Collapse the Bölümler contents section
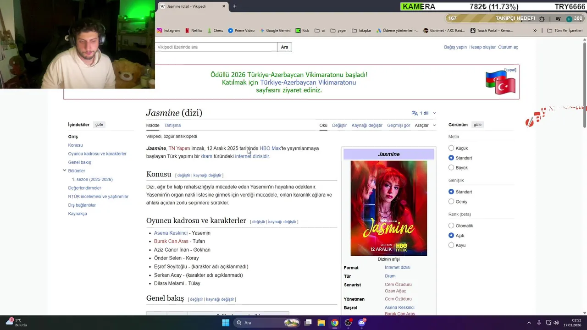 pos(65,170)
